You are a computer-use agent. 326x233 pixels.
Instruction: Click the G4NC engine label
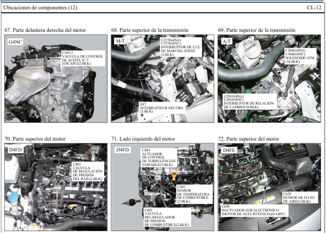[15, 42]
